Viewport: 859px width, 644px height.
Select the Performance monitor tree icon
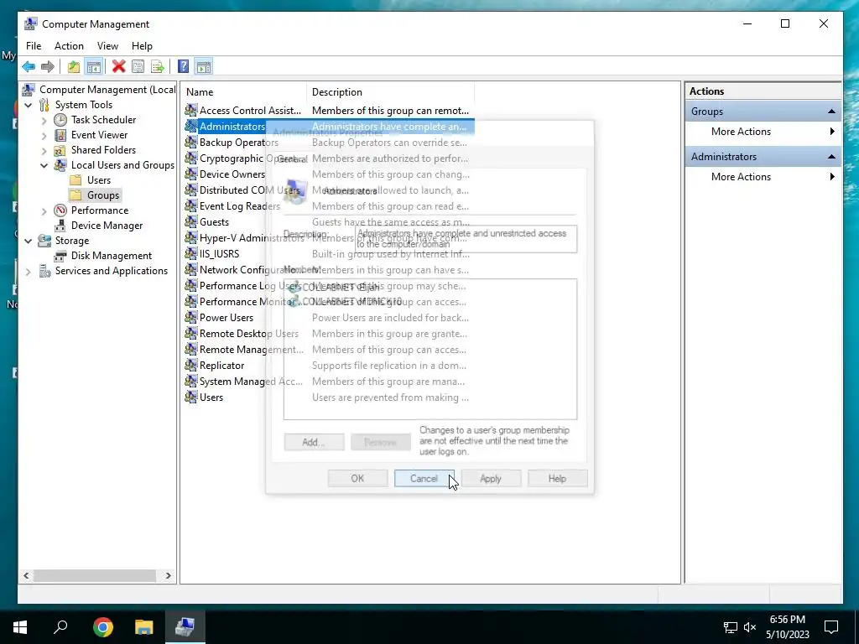point(60,210)
